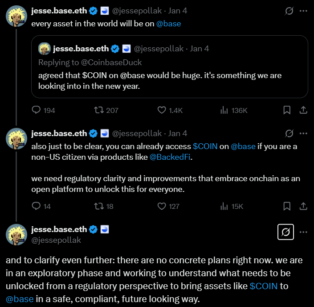Share the first tweet
Image resolution: width=314 pixels, height=307 pixels.
click(303, 110)
